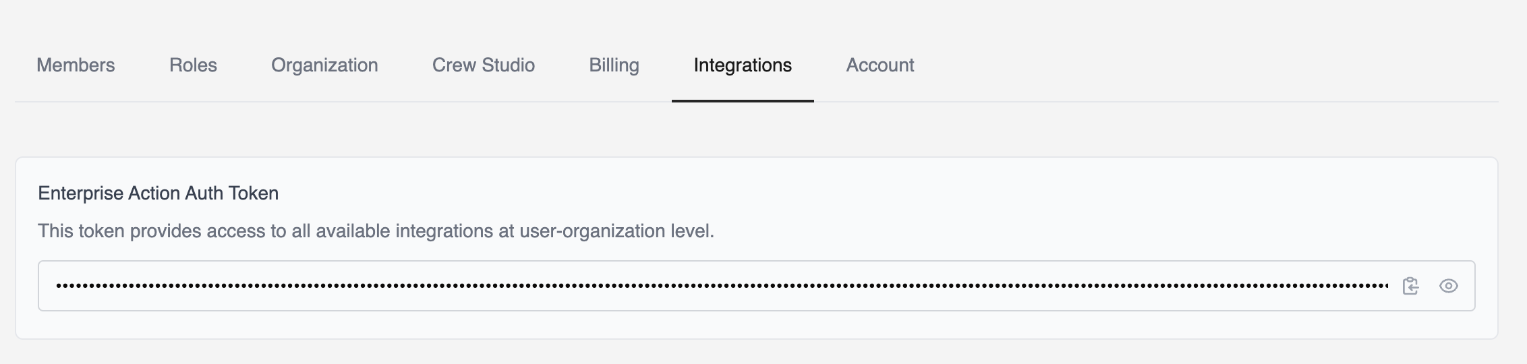The image size is (1527, 364).
Task: Go to the Organization tab
Action: 324,65
